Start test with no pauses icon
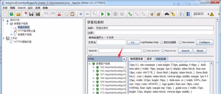221x94 pixels. (109, 14)
